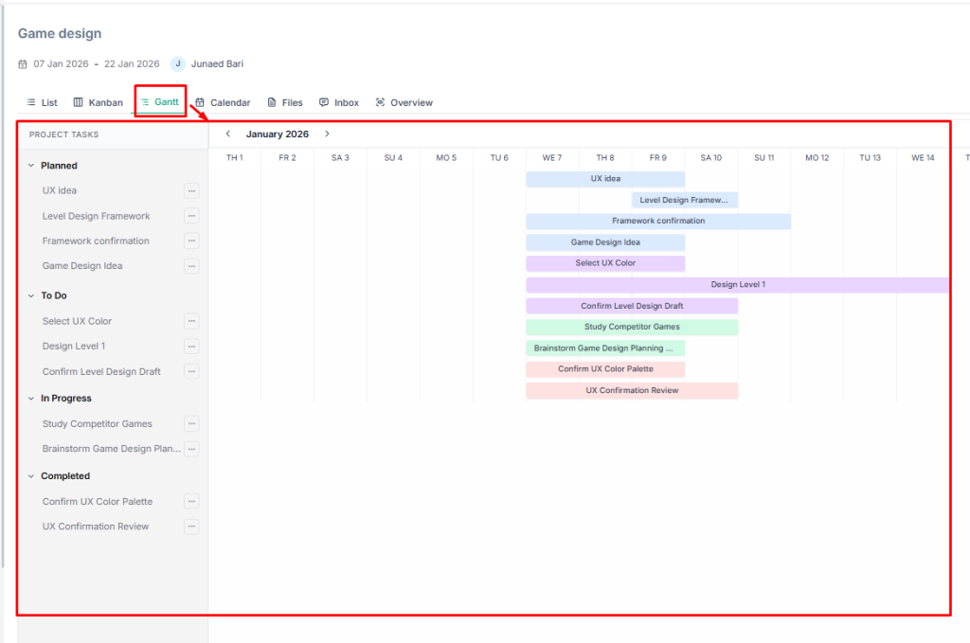Click more options for UX Confirmation Review
Image resolution: width=970 pixels, height=643 pixels.
tap(191, 527)
